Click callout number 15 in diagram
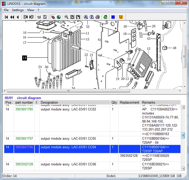 point(87,39)
